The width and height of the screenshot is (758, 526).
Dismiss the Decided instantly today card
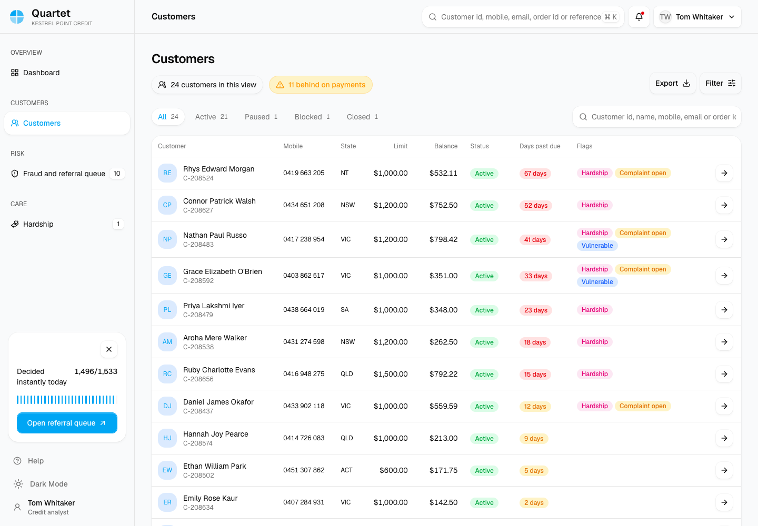(109, 349)
